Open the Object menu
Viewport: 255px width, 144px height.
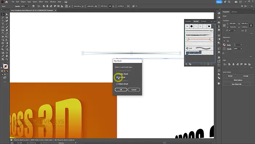23,2
